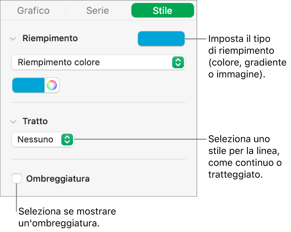Enable the Ombreggiatura checkbox
This screenshot has height=232, width=291.
[x=17, y=179]
